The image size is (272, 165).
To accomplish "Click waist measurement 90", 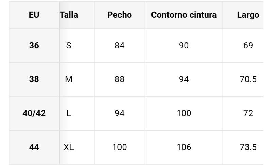I will tap(184, 45).
